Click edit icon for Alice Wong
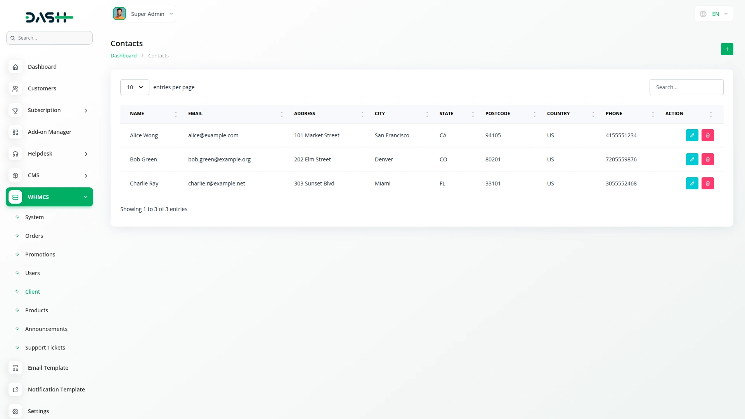Screen dimensions: 745x419 pos(692,135)
